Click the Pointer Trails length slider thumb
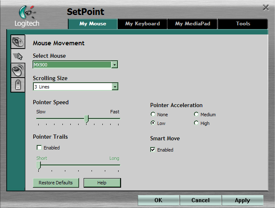275x208 pixels. click(39, 166)
